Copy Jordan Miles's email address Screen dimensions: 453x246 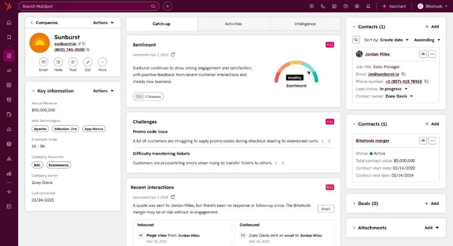pos(404,74)
